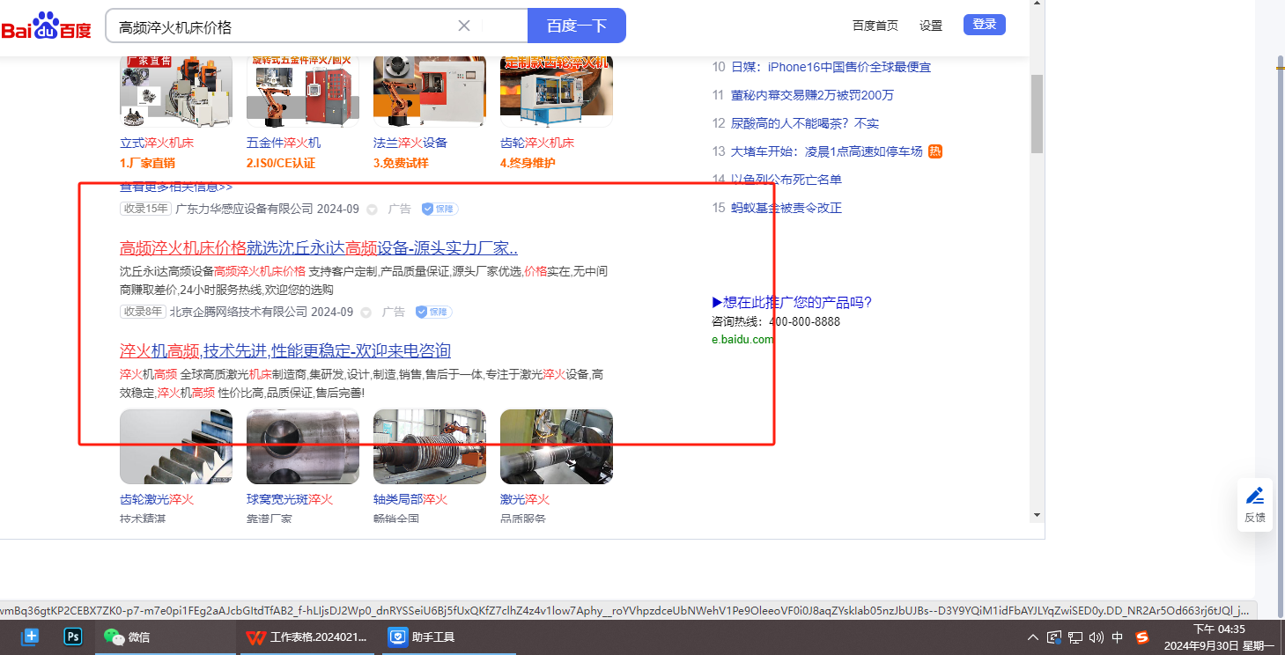Click the Sogou input method tray icon
The width and height of the screenshot is (1285, 655).
[1142, 637]
